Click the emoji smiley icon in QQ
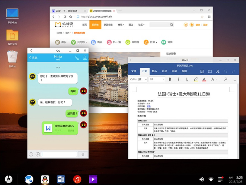Screen dimensions: 246x185 [x=31, y=154]
